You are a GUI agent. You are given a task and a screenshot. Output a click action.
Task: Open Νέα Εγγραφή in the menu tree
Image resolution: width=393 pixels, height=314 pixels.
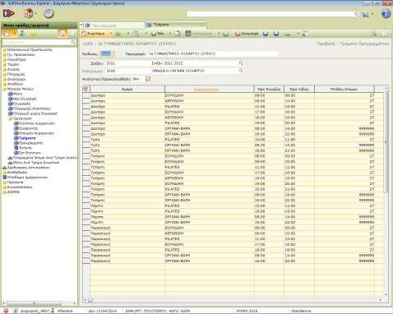tap(25, 99)
